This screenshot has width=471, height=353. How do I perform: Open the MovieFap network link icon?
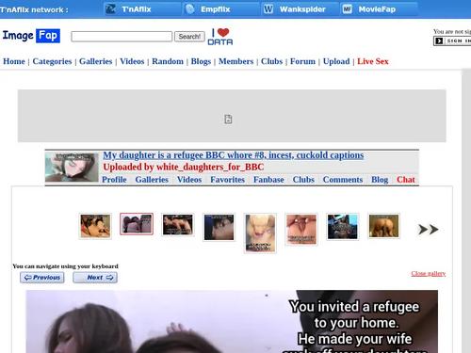(x=347, y=9)
